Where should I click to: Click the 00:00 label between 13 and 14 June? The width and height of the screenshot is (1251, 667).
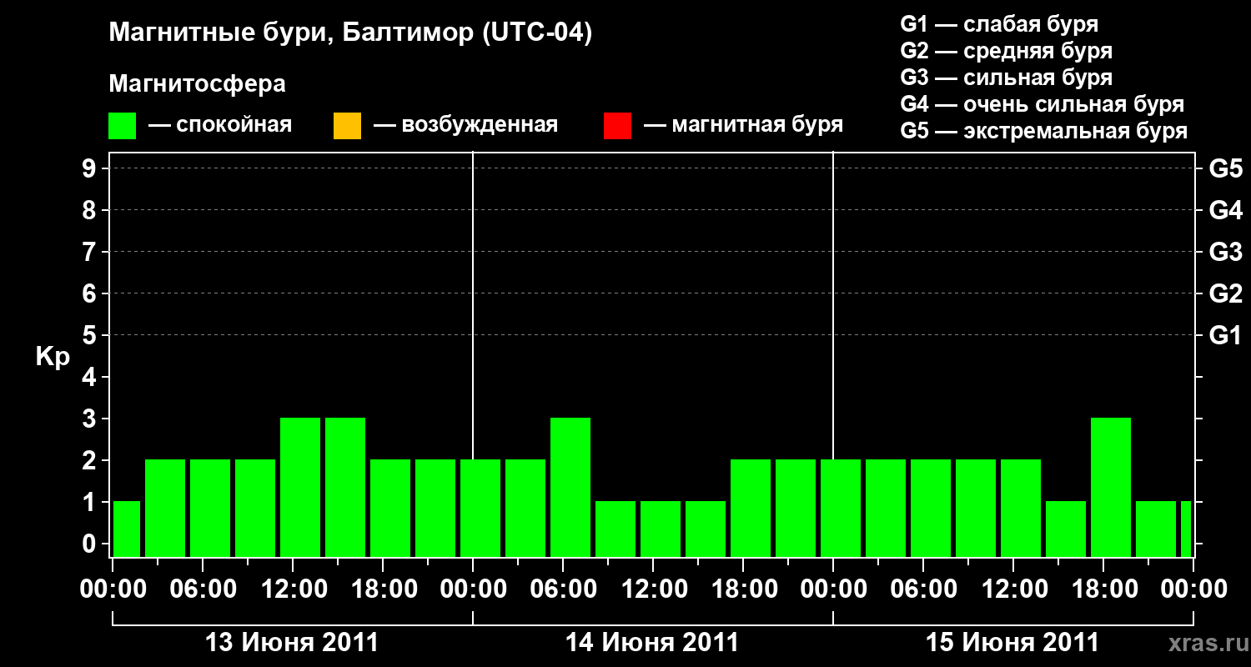tap(473, 589)
